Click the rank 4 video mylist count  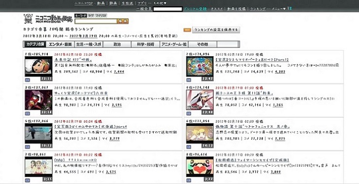point(278,105)
